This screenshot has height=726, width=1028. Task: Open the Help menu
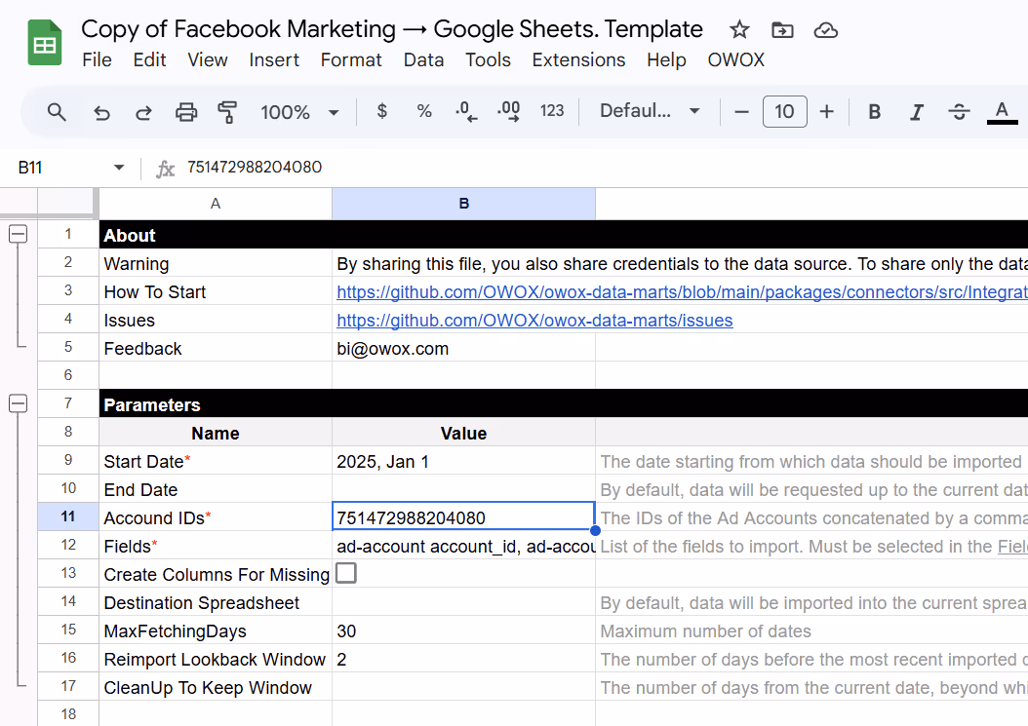tap(666, 59)
